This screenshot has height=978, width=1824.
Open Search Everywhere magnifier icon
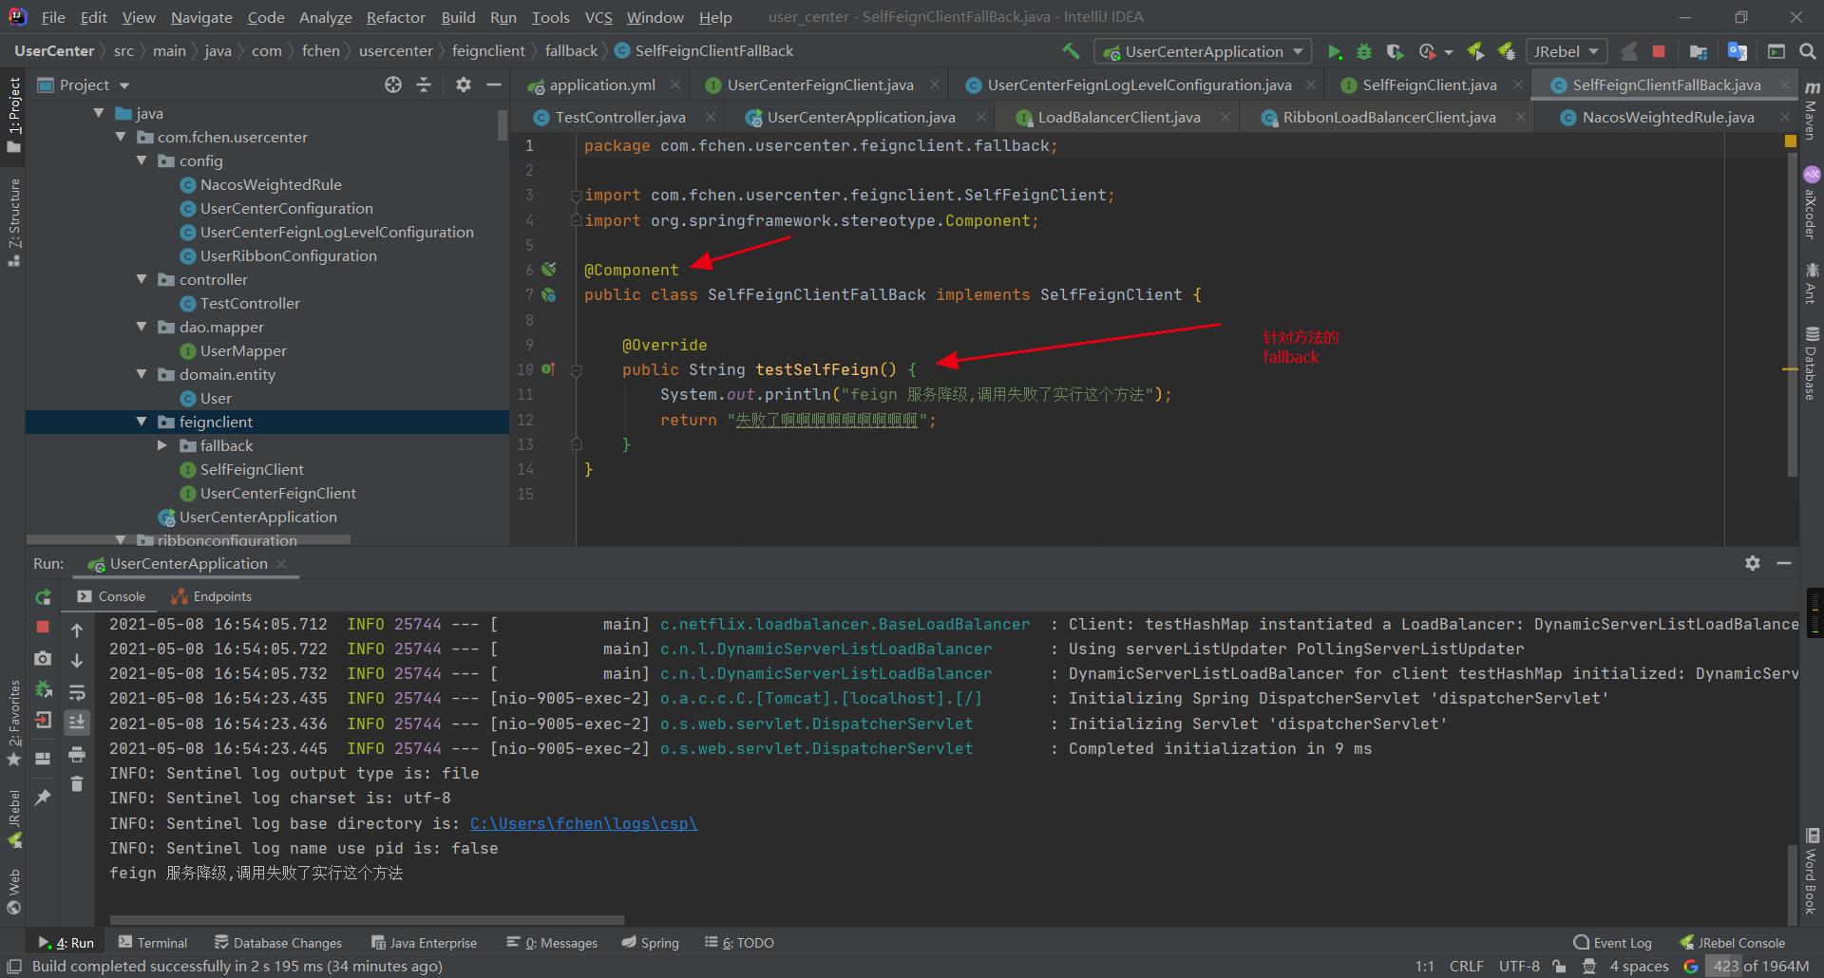pos(1808,51)
